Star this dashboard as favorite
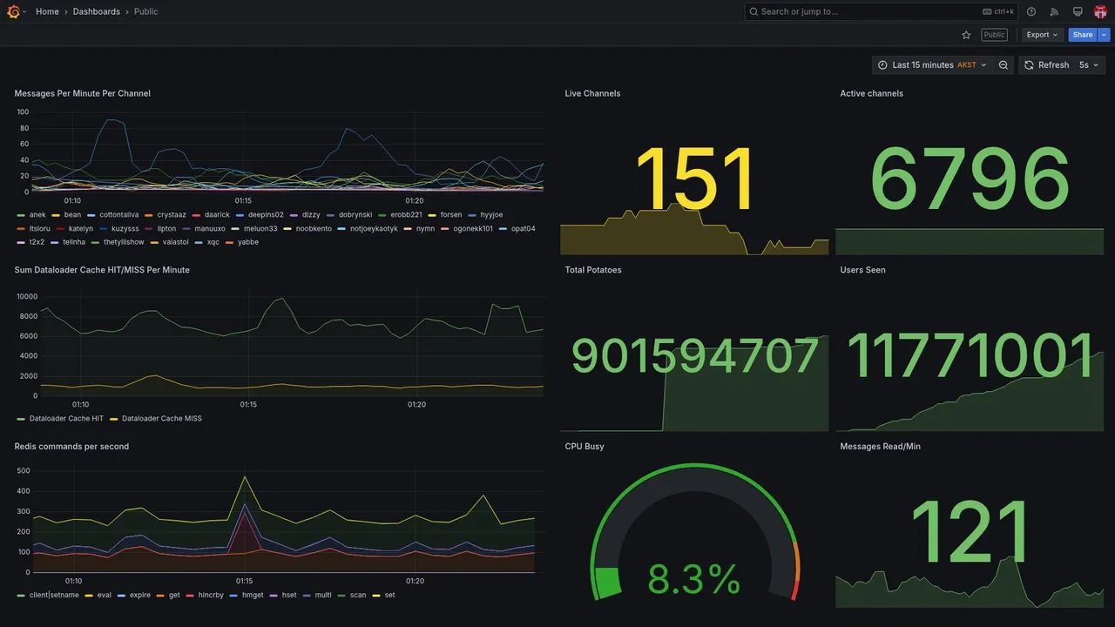Image resolution: width=1115 pixels, height=627 pixels. click(x=966, y=35)
